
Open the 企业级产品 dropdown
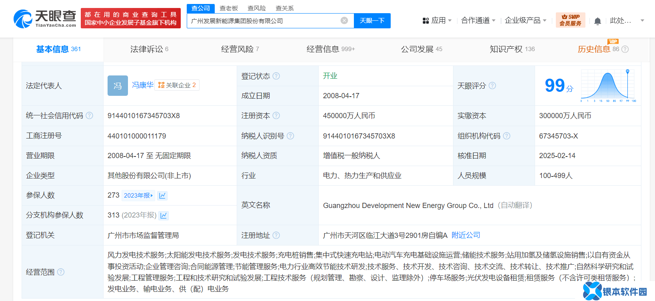(x=525, y=20)
